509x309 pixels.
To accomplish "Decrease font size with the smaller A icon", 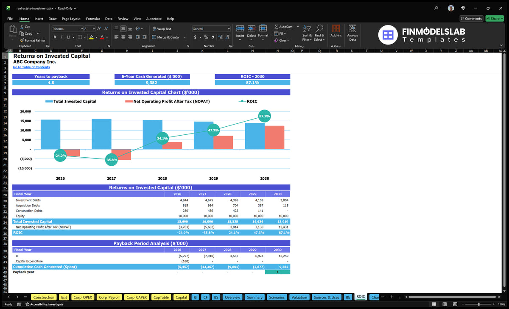I will point(106,29).
